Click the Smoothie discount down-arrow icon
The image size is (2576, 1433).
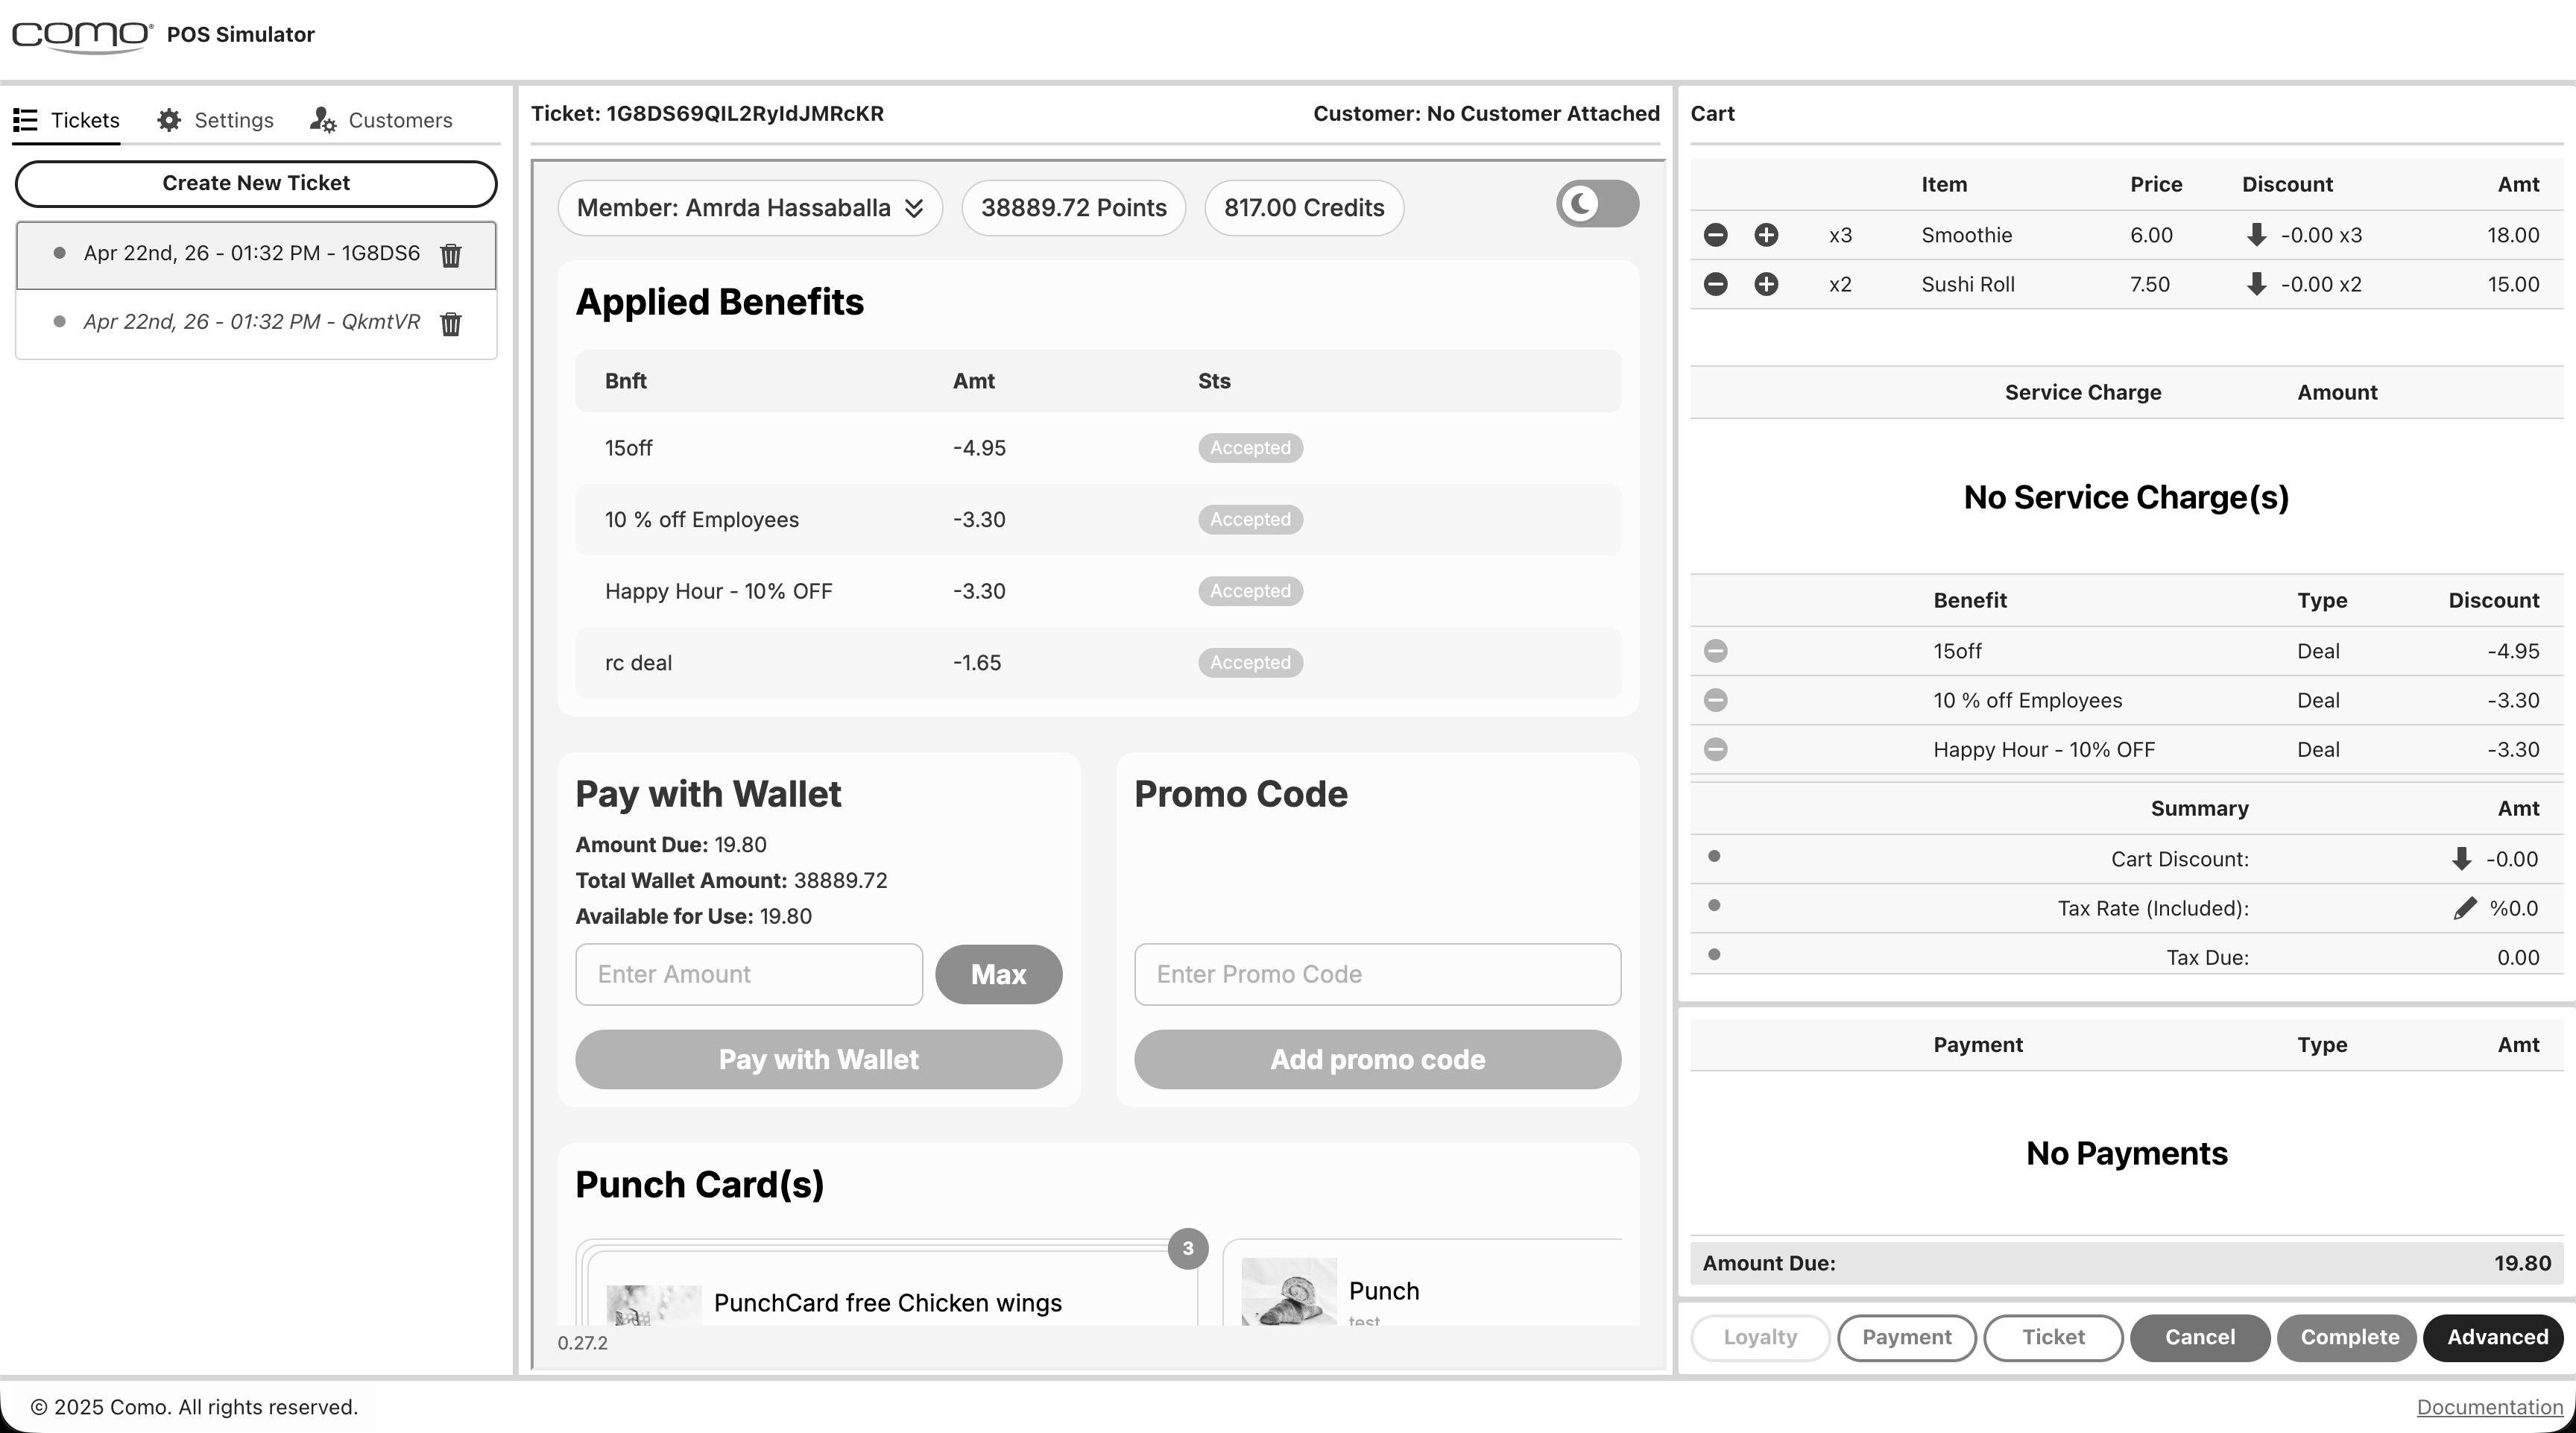2256,235
